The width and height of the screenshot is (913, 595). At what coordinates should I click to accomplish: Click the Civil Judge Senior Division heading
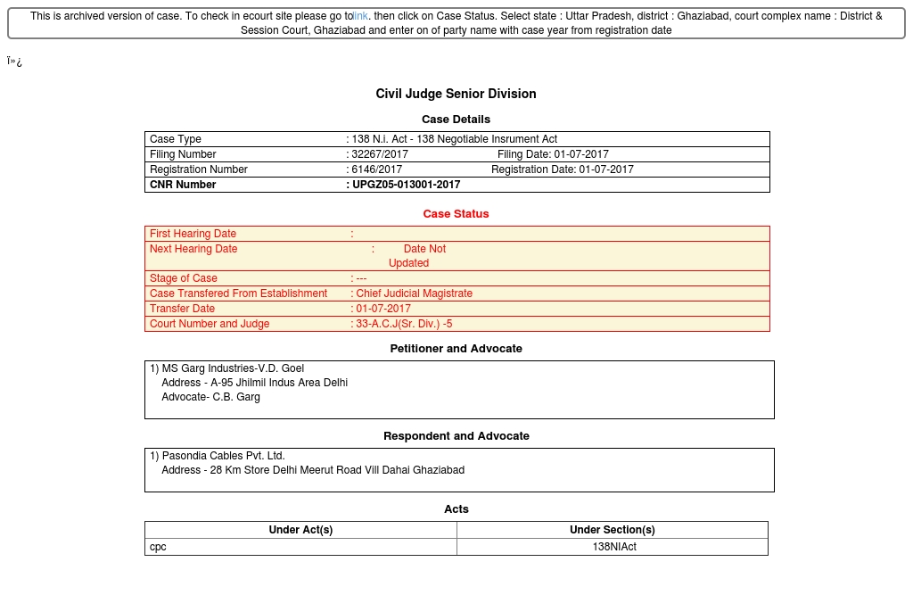coord(456,94)
